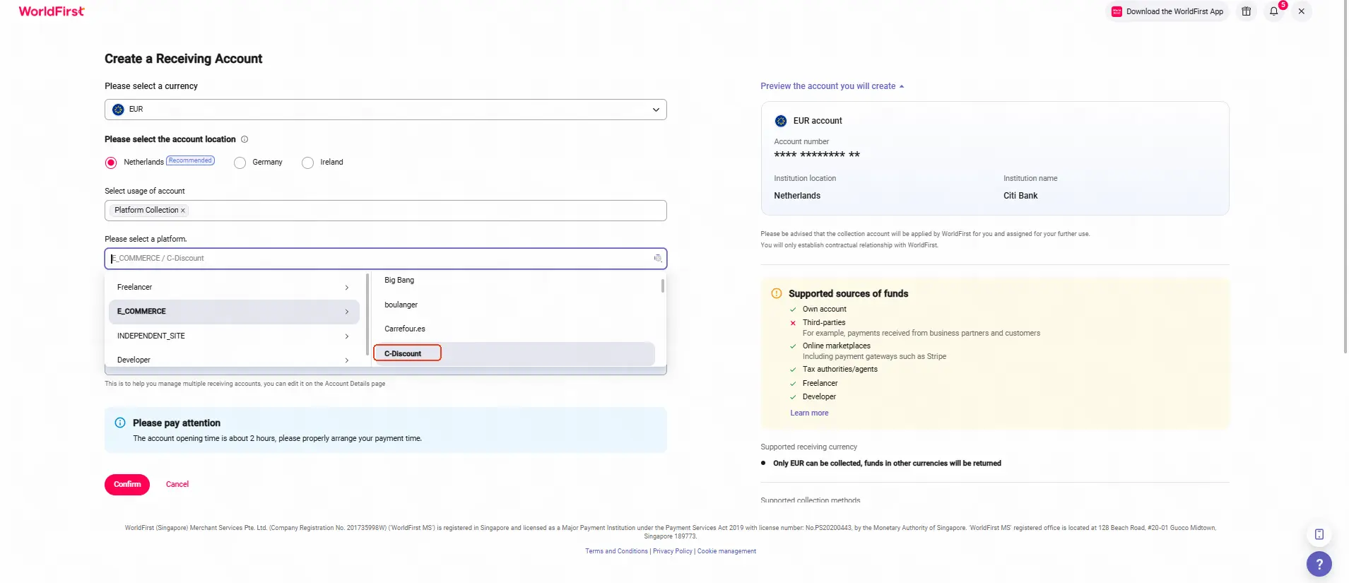The height and width of the screenshot is (583, 1349).
Task: Click the account location info icon
Action: (245, 139)
